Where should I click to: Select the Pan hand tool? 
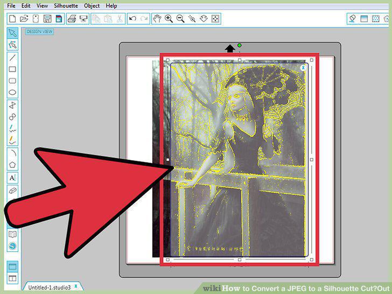click(x=157, y=19)
